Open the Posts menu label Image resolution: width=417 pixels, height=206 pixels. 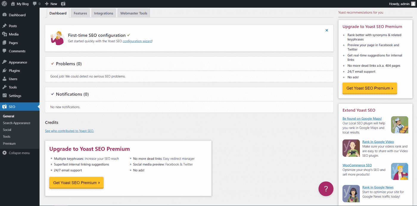pyautogui.click(x=13, y=26)
